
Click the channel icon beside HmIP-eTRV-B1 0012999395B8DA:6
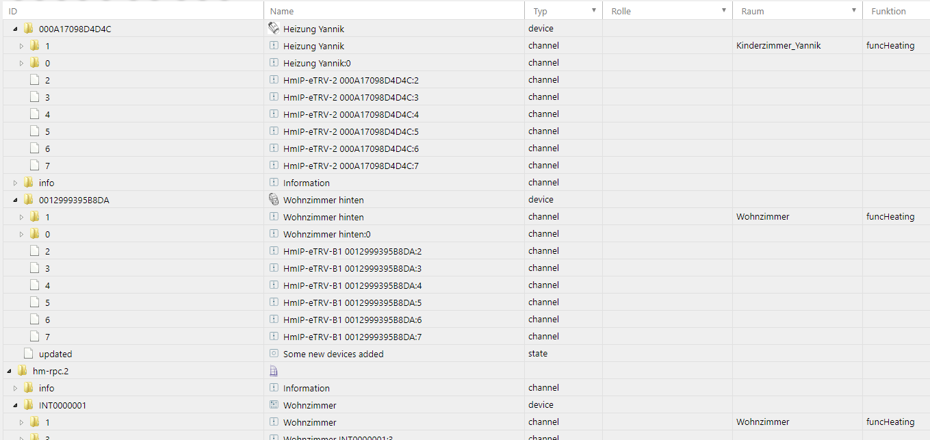[274, 320]
